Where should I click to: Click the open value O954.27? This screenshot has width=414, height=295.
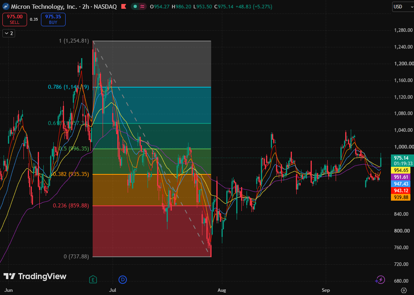pos(160,7)
